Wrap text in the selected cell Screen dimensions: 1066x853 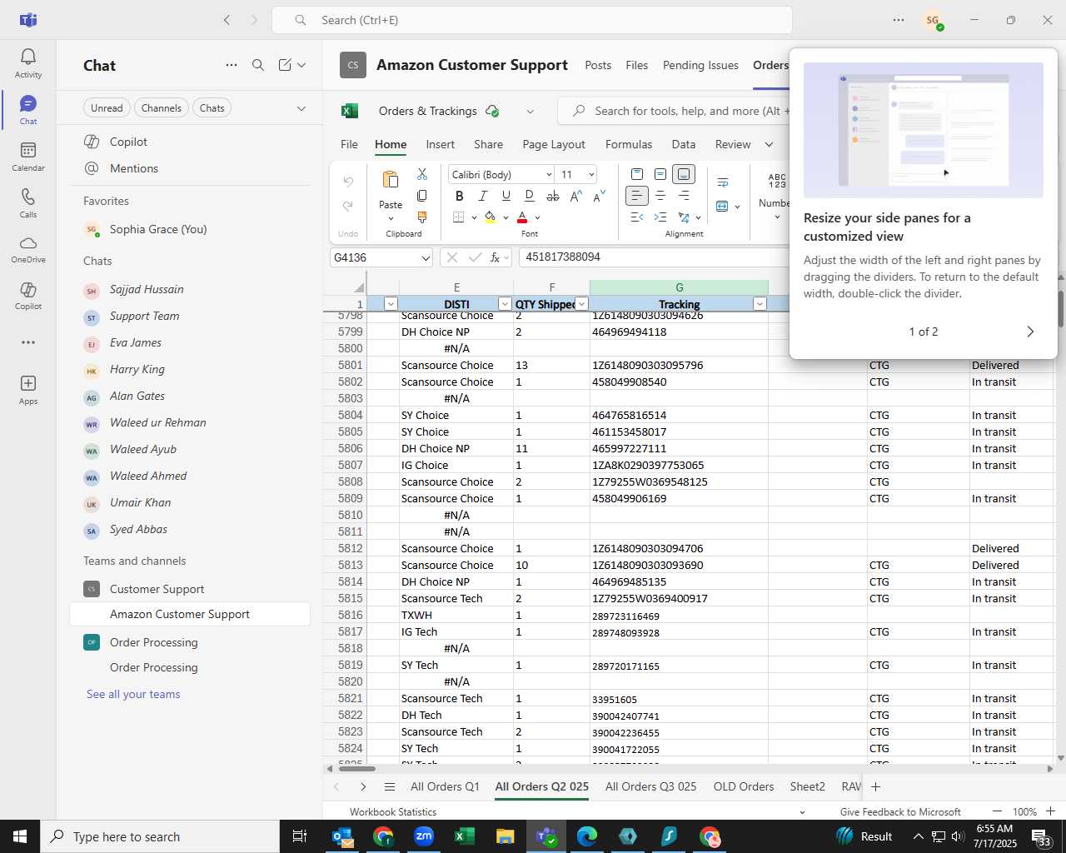tap(723, 182)
